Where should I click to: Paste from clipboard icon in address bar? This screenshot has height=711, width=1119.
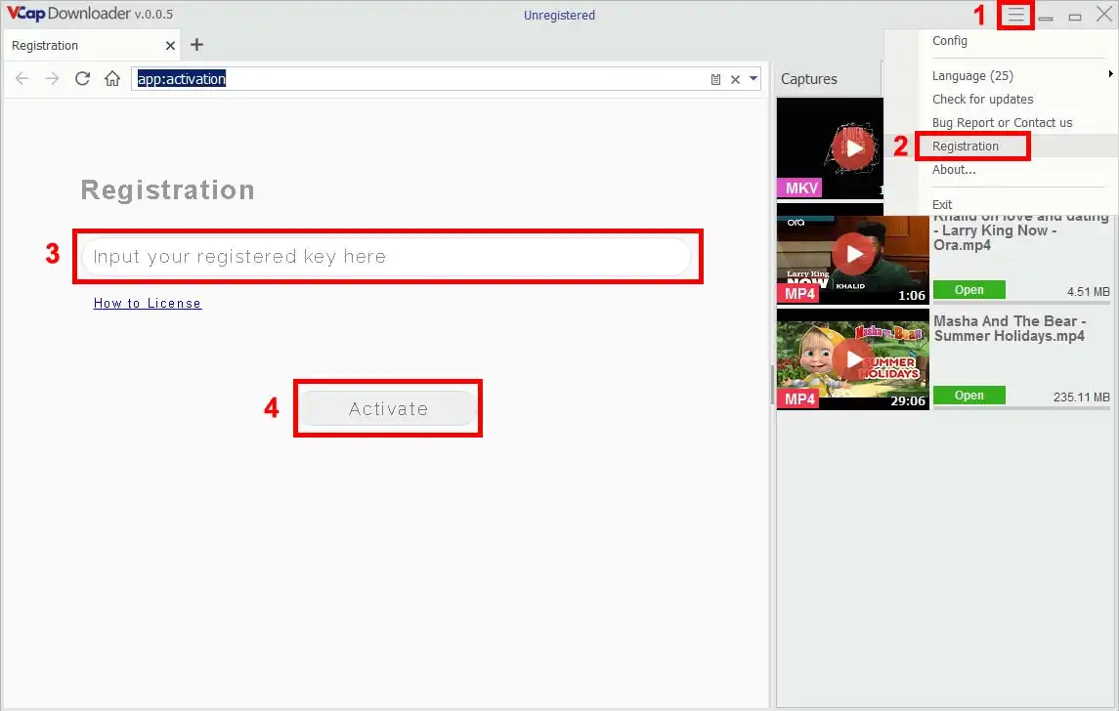715,79
